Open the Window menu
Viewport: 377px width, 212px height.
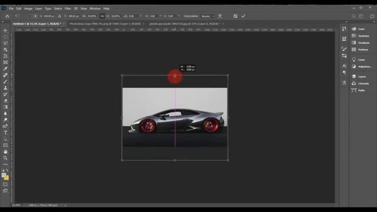(x=95, y=8)
